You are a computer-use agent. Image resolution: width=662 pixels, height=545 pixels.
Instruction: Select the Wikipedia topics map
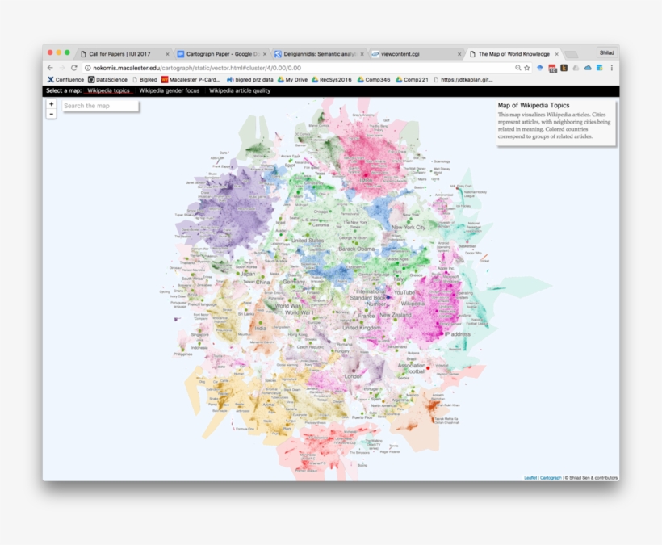108,90
